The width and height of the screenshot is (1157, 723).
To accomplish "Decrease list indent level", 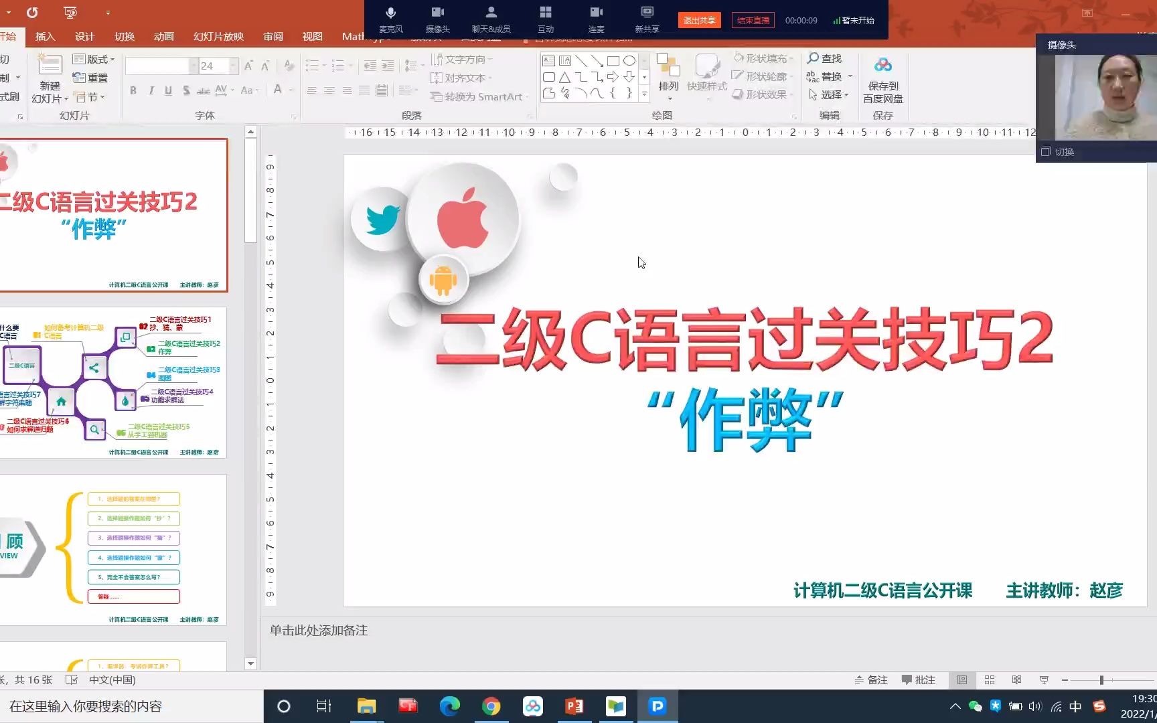I will click(370, 66).
